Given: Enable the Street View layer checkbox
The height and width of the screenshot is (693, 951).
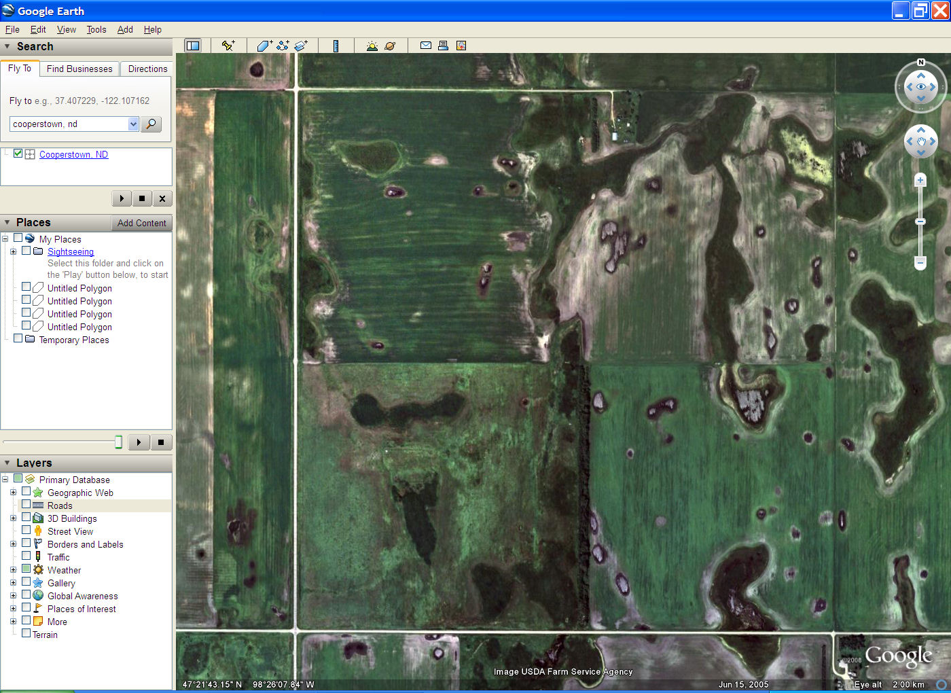Looking at the screenshot, I should (26, 531).
